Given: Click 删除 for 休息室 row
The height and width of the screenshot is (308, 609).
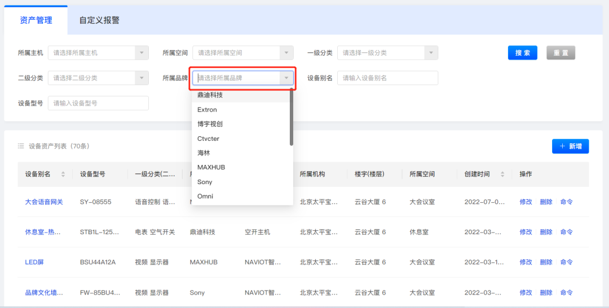Looking at the screenshot, I should (x=546, y=232).
